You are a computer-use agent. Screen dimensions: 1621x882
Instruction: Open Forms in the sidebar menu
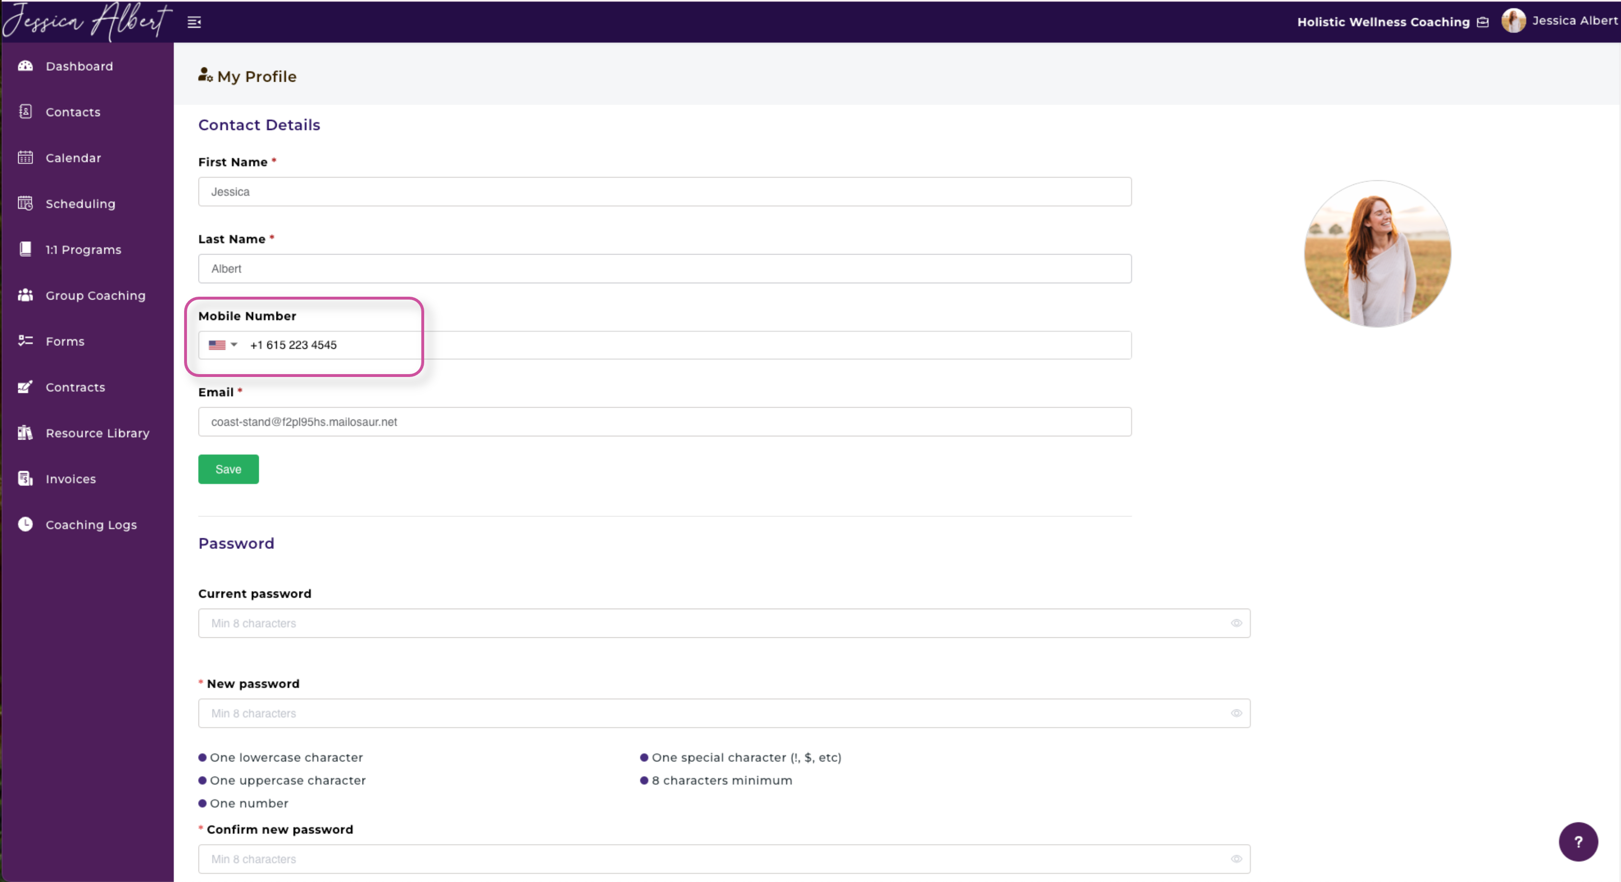pyautogui.click(x=65, y=341)
